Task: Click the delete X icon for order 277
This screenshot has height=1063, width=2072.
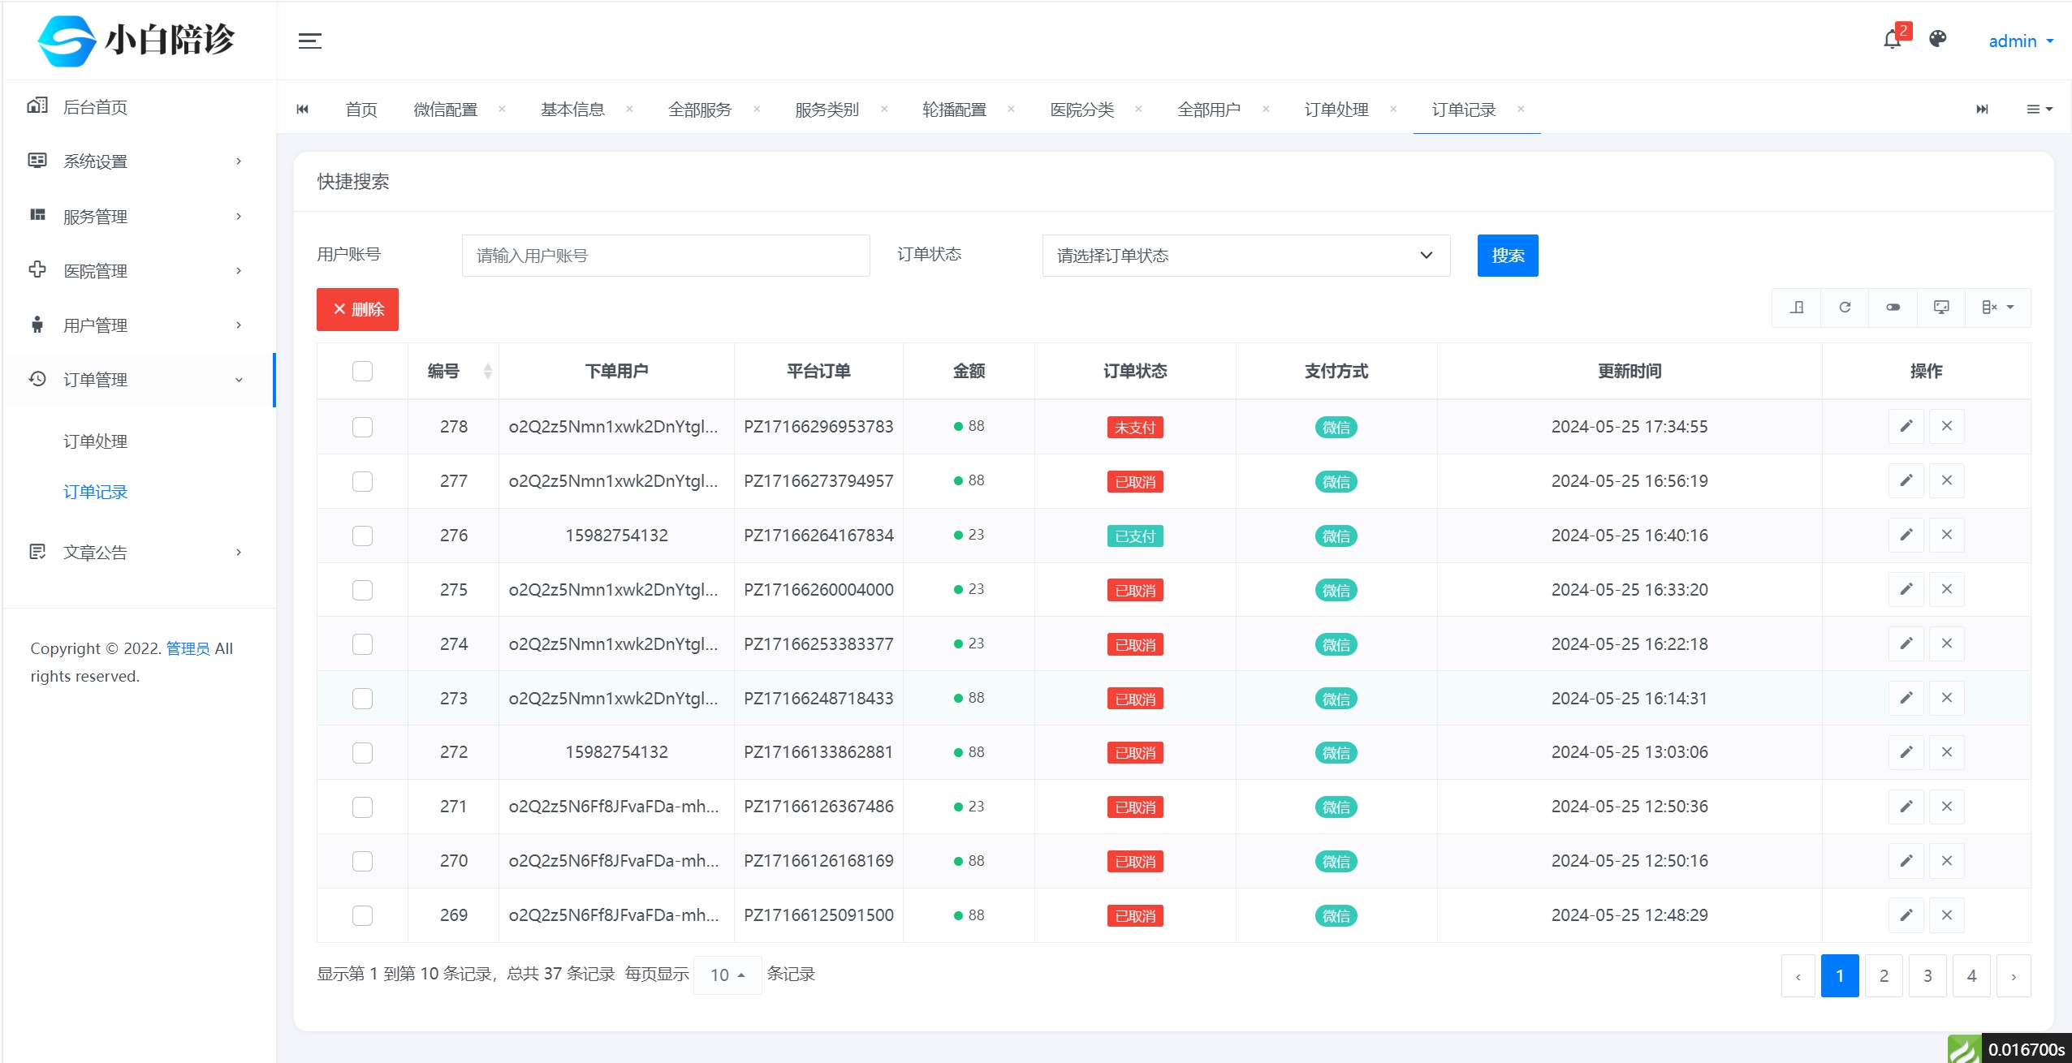Action: tap(1947, 480)
